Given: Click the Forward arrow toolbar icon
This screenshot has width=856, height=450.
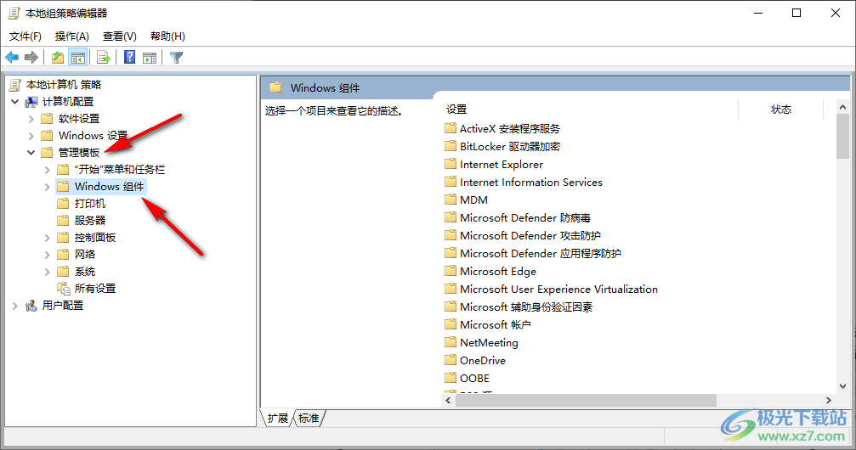Looking at the screenshot, I should click(x=31, y=58).
